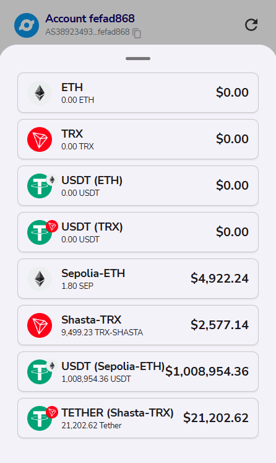Select the TRX balance of $0.00
The image size is (276, 463).
coord(232,139)
